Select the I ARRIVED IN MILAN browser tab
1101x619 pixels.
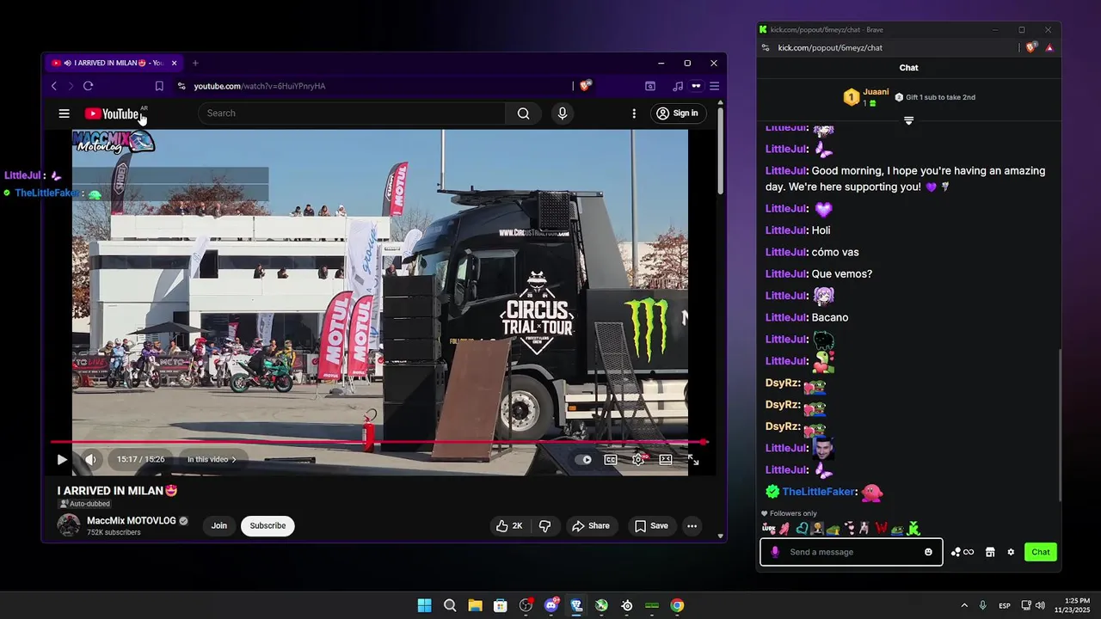(x=112, y=63)
